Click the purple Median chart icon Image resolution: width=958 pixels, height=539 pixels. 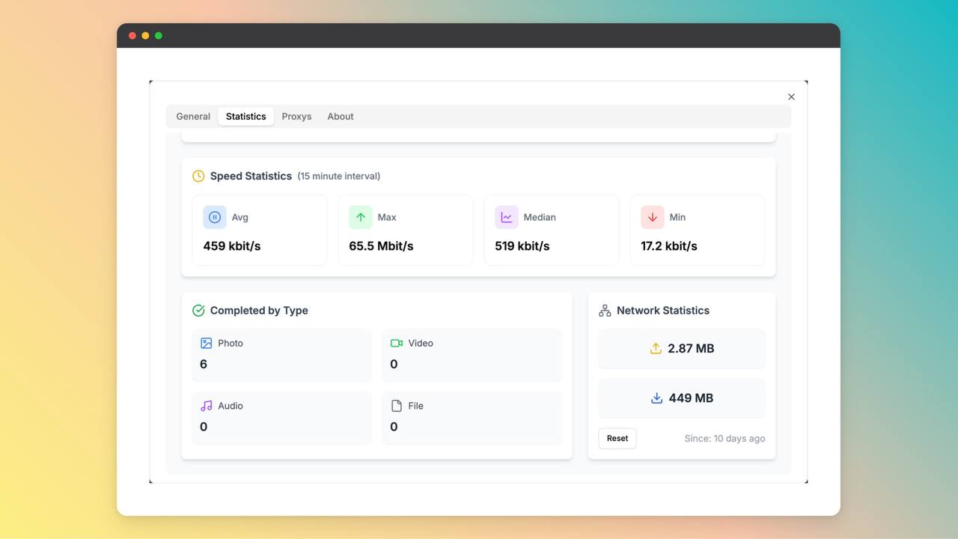pyautogui.click(x=507, y=217)
